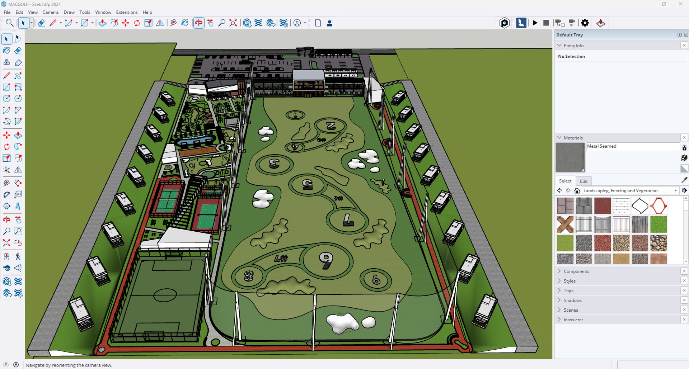Pick the eyedropper sample paint tool
Screen dimensions: 689x369
(x=684, y=180)
